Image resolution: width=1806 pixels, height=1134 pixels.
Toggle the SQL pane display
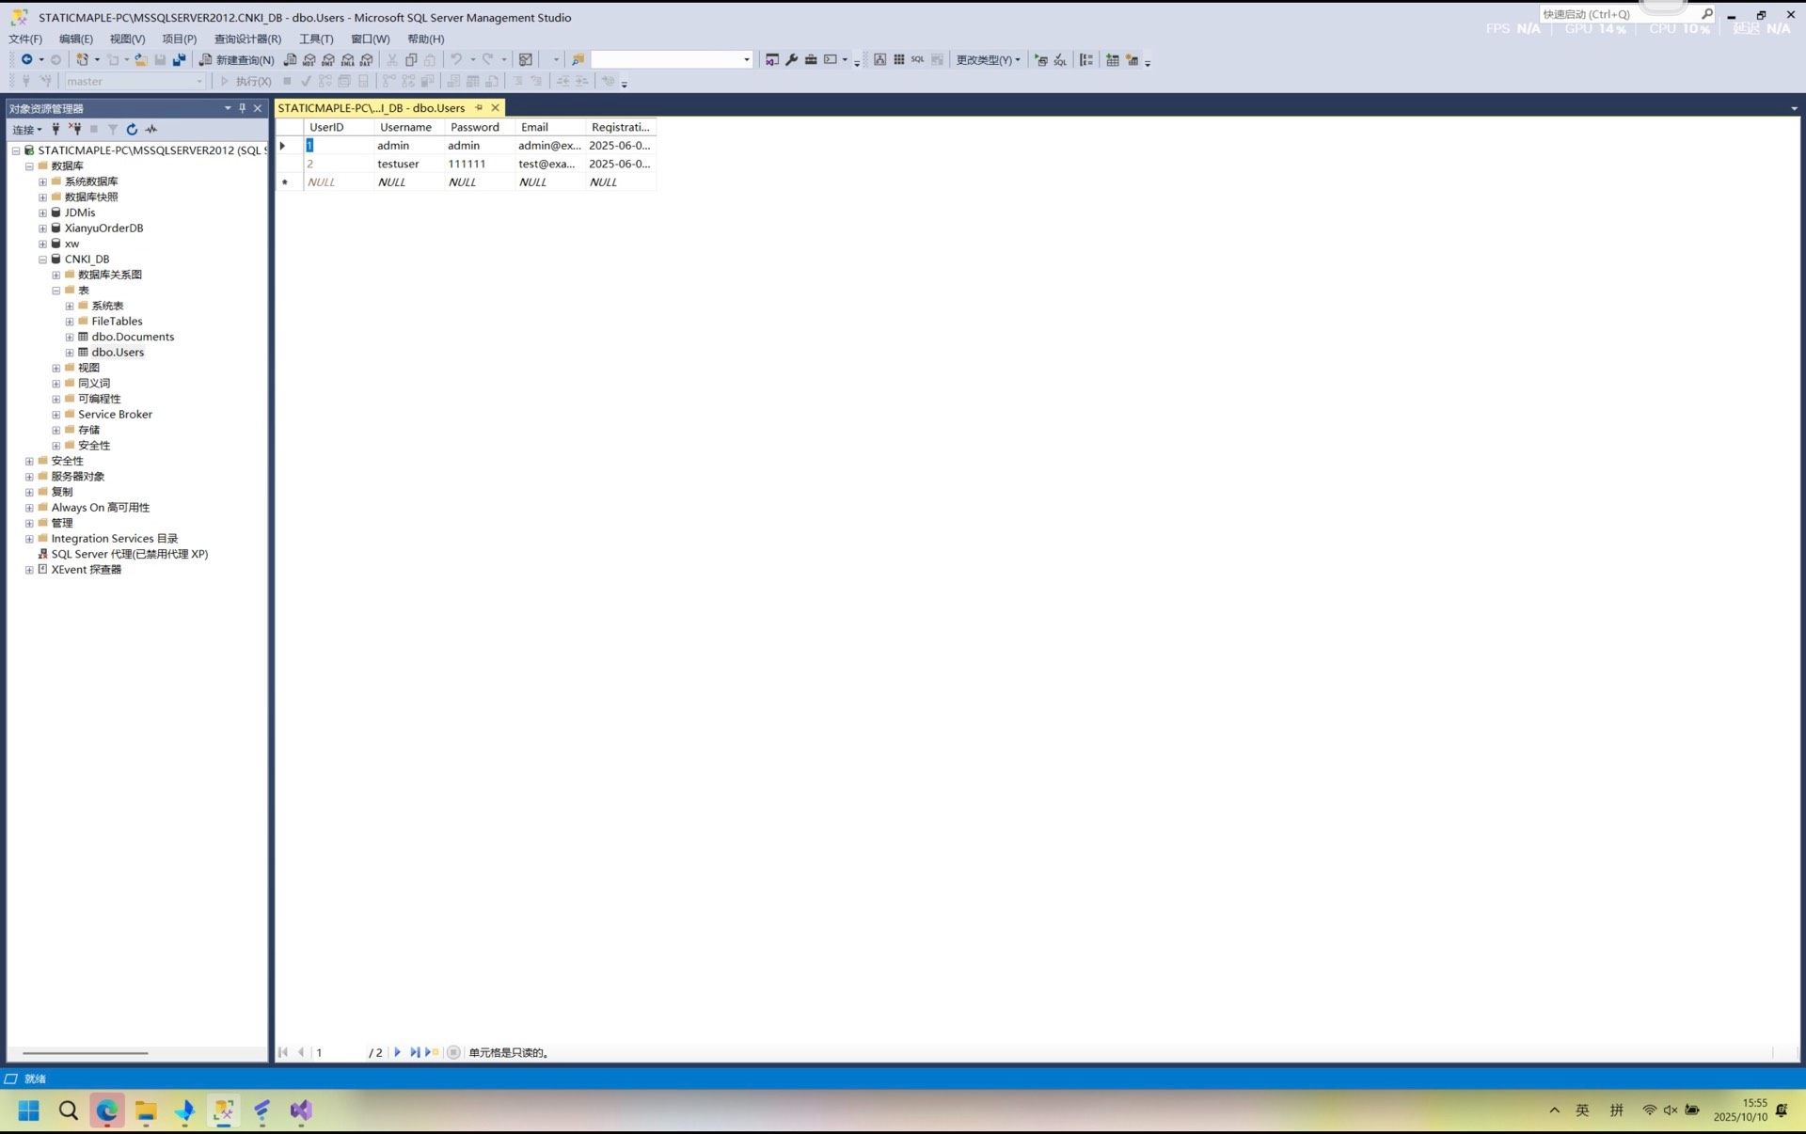(x=917, y=59)
